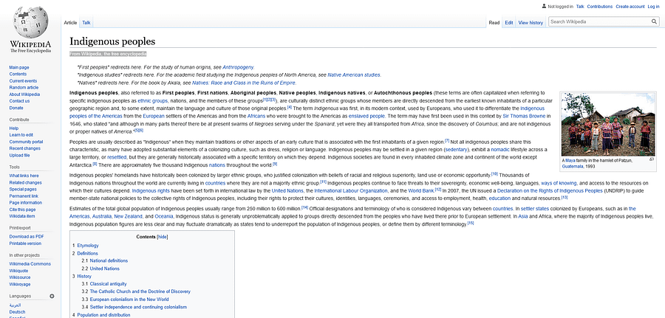Screen dimensions: 665x318
Task: Open the International Labour Organization link
Action: point(351,190)
